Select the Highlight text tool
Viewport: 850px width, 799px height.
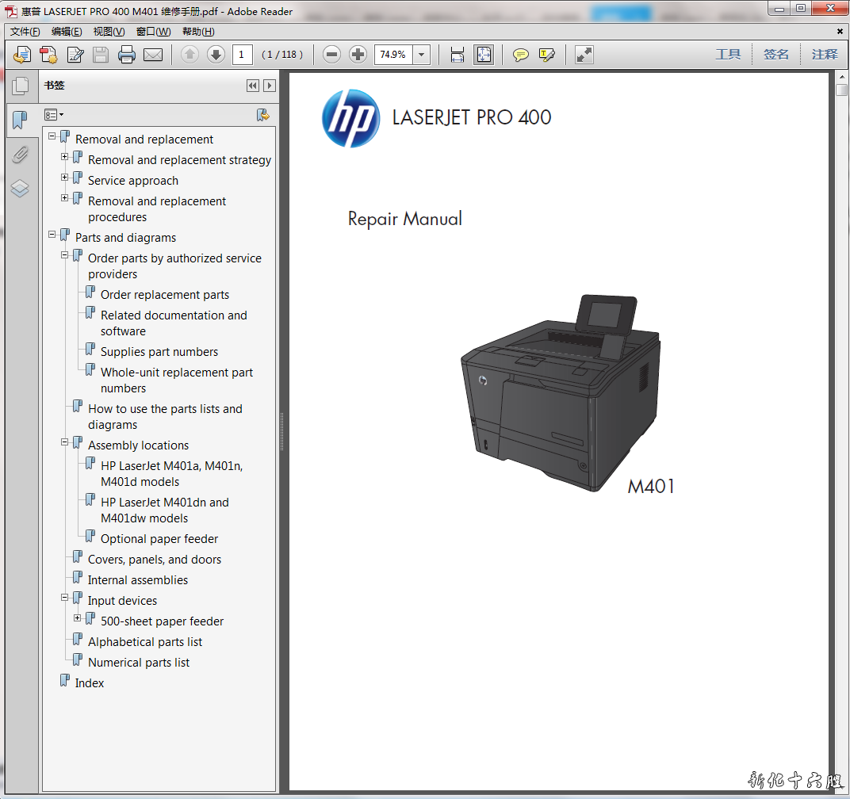coord(546,55)
